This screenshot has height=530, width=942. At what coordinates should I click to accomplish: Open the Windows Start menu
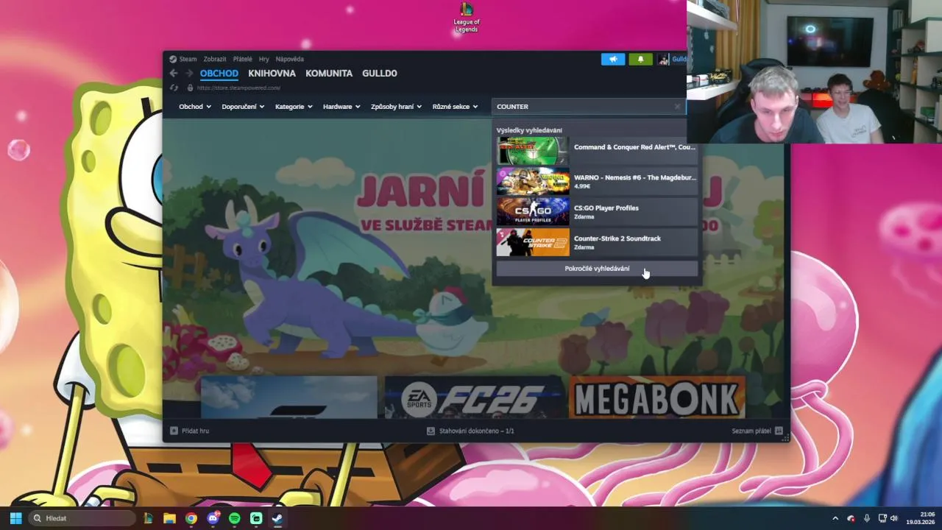15,518
